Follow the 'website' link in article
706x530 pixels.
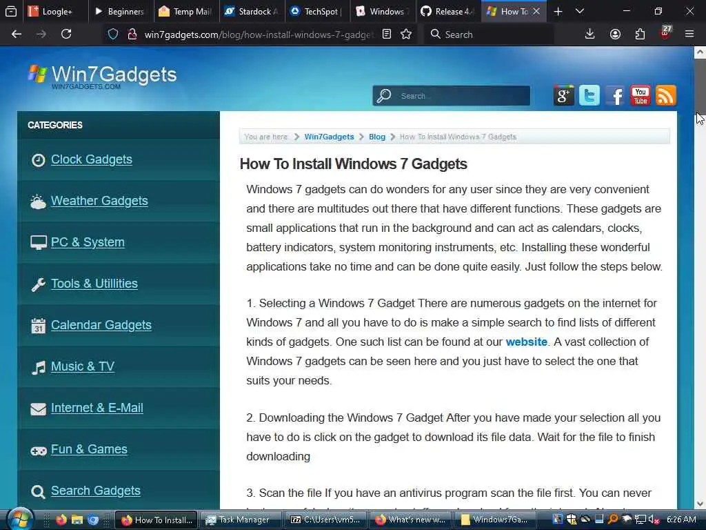tap(526, 342)
